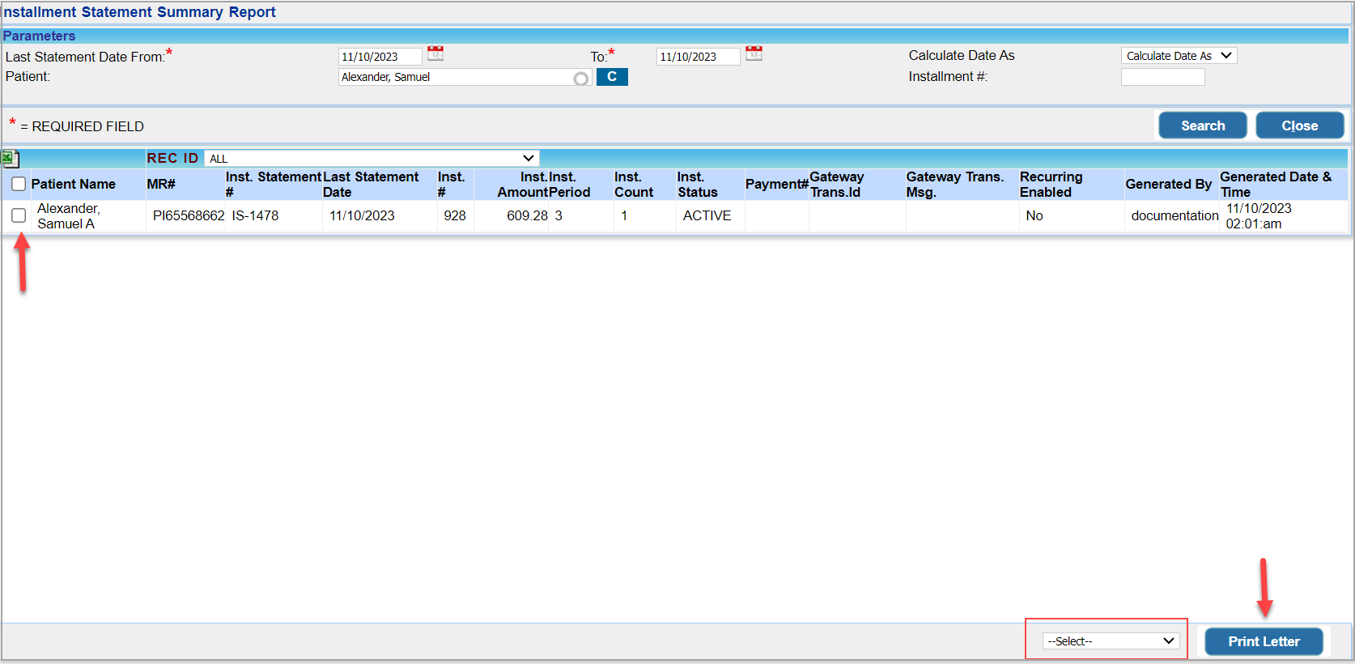Viewport: 1355px width, 664px height.
Task: Open calendar picker for To date
Action: coord(754,53)
